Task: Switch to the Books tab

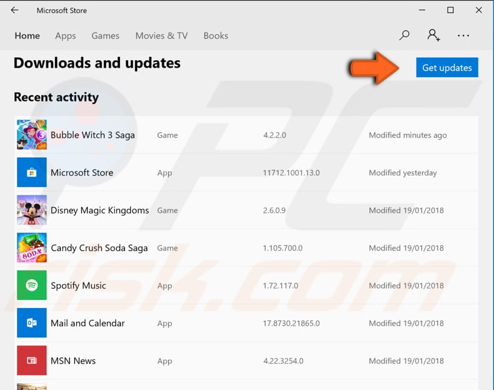Action: coord(216,36)
